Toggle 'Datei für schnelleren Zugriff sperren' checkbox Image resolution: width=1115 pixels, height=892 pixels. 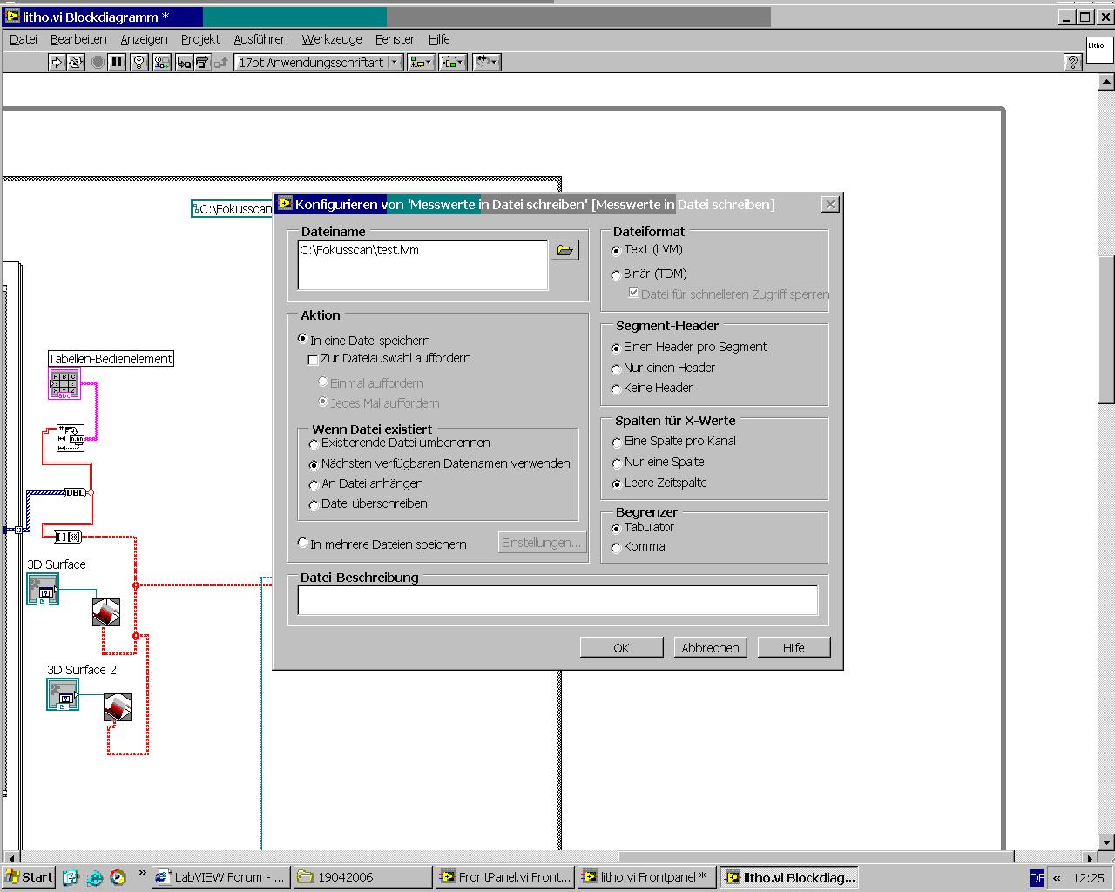click(x=729, y=294)
